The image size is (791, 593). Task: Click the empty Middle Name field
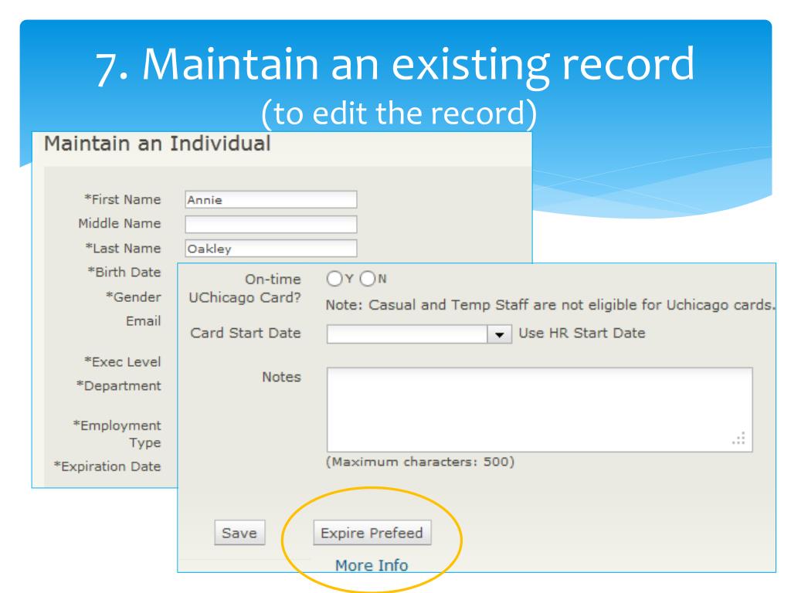click(x=271, y=225)
